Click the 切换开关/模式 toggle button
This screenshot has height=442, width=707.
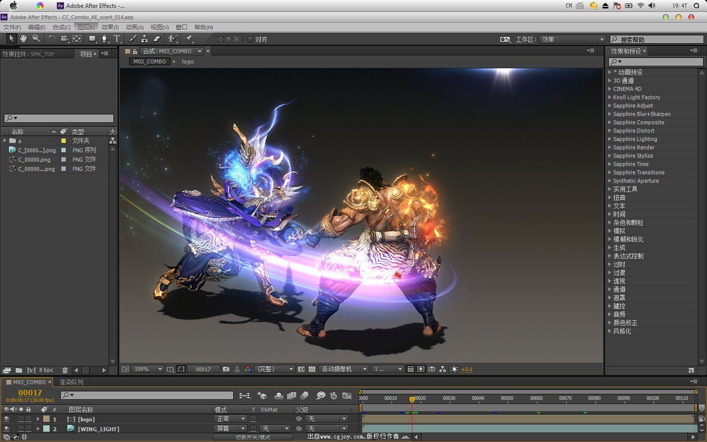point(253,437)
